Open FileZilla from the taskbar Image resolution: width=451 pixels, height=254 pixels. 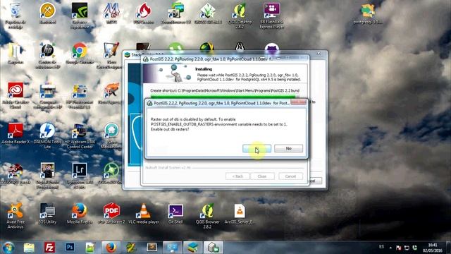49,248
